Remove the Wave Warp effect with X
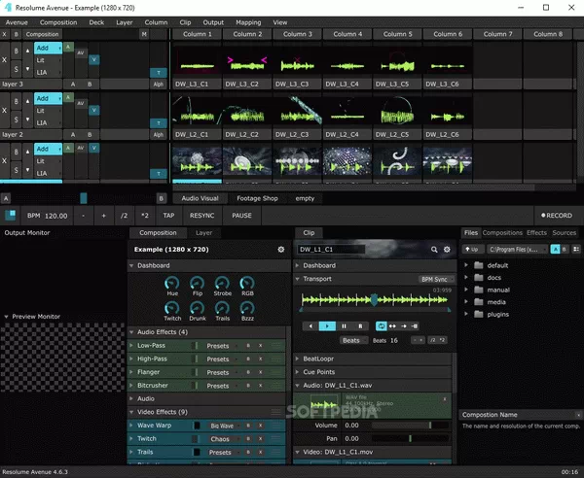Image resolution: width=584 pixels, height=478 pixels. (x=260, y=426)
